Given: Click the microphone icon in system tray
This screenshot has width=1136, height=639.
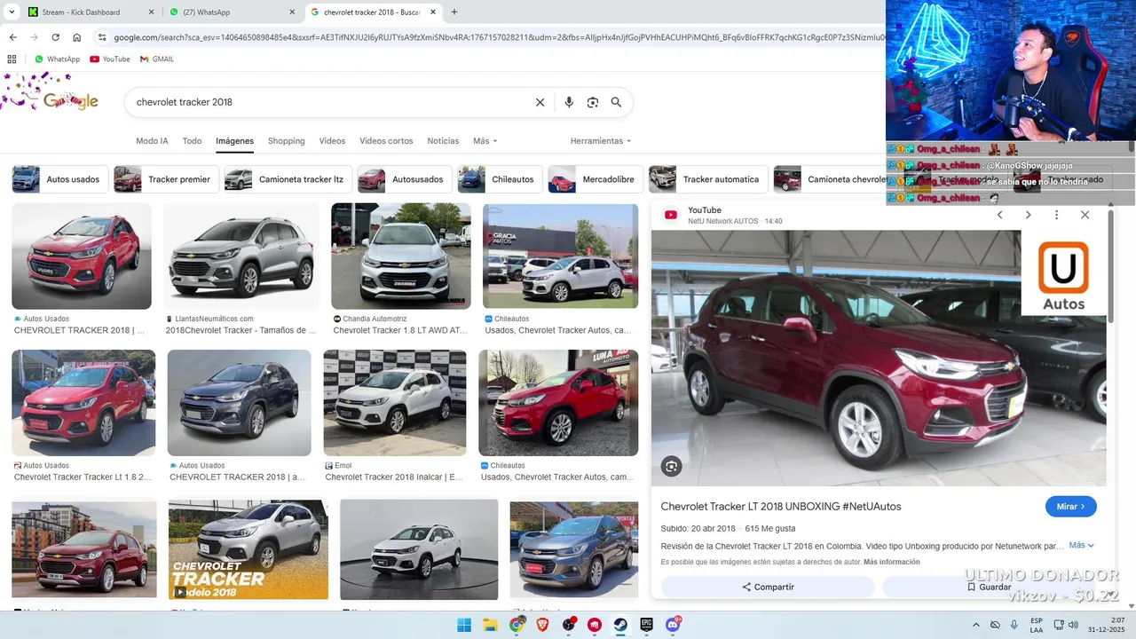Looking at the screenshot, I should [x=1014, y=625].
